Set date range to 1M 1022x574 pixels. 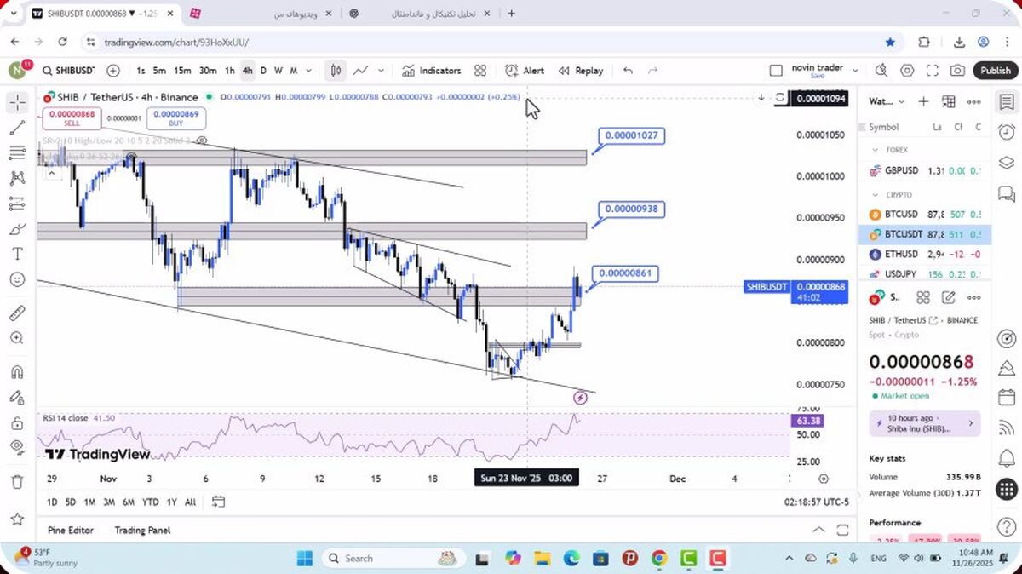pyautogui.click(x=89, y=502)
